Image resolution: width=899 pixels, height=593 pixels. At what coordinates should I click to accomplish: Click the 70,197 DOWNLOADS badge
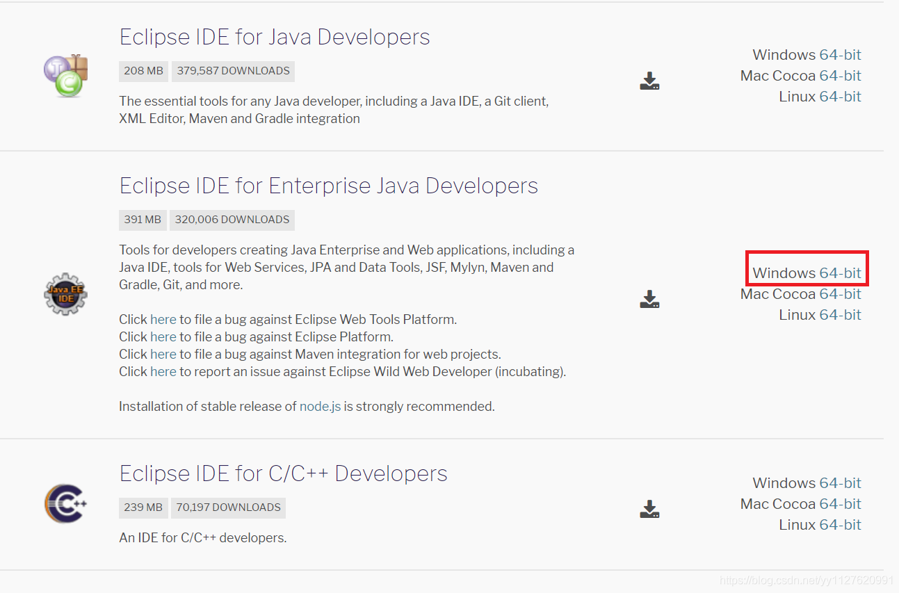[x=228, y=507]
